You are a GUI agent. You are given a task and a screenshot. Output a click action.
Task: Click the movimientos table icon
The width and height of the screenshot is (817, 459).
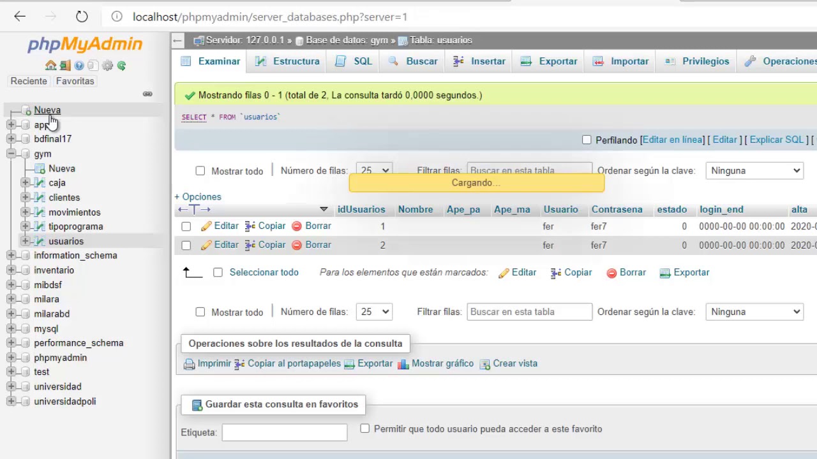[x=40, y=212]
